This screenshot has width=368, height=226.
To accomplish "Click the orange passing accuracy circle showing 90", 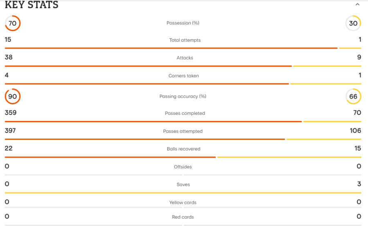I will (13, 96).
